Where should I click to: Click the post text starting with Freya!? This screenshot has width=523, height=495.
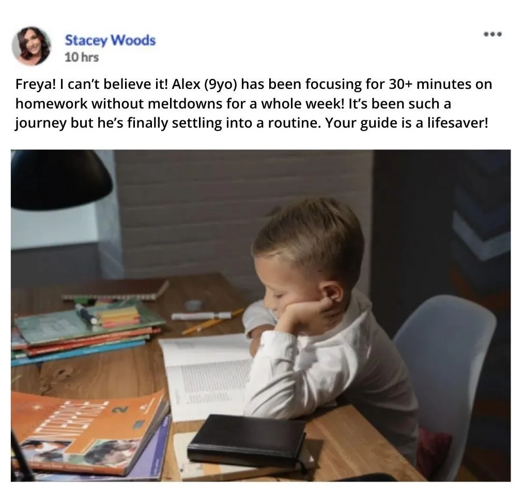pyautogui.click(x=254, y=103)
